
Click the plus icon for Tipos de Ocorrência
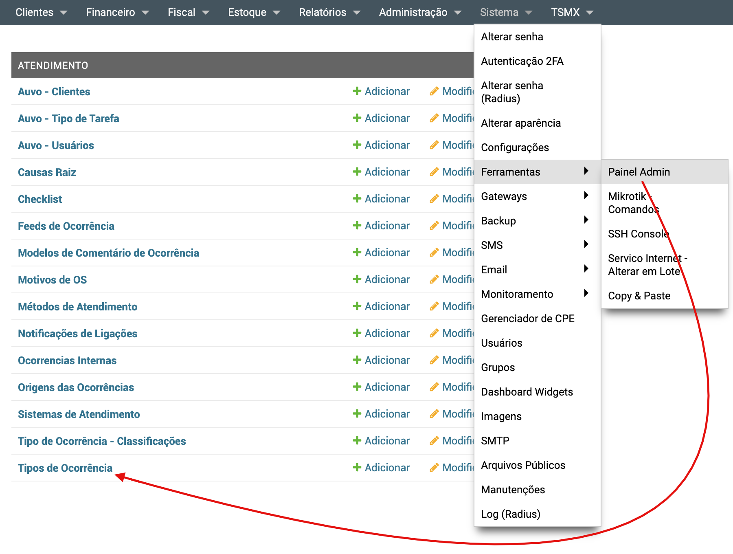[357, 468]
